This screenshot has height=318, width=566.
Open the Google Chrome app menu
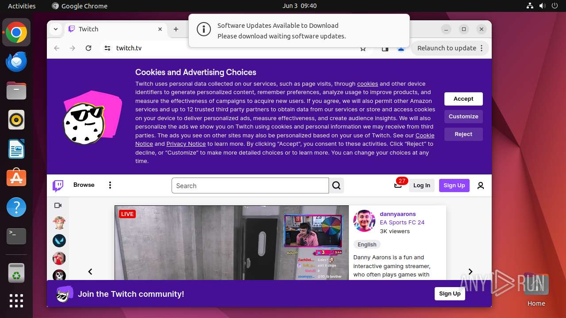click(x=80, y=6)
